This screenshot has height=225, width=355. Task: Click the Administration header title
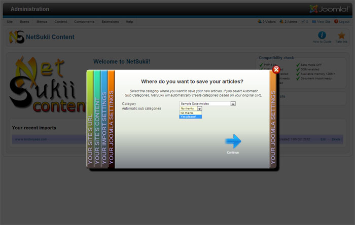pos(29,9)
